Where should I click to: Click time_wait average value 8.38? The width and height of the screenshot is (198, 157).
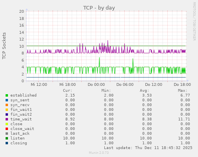(147, 119)
